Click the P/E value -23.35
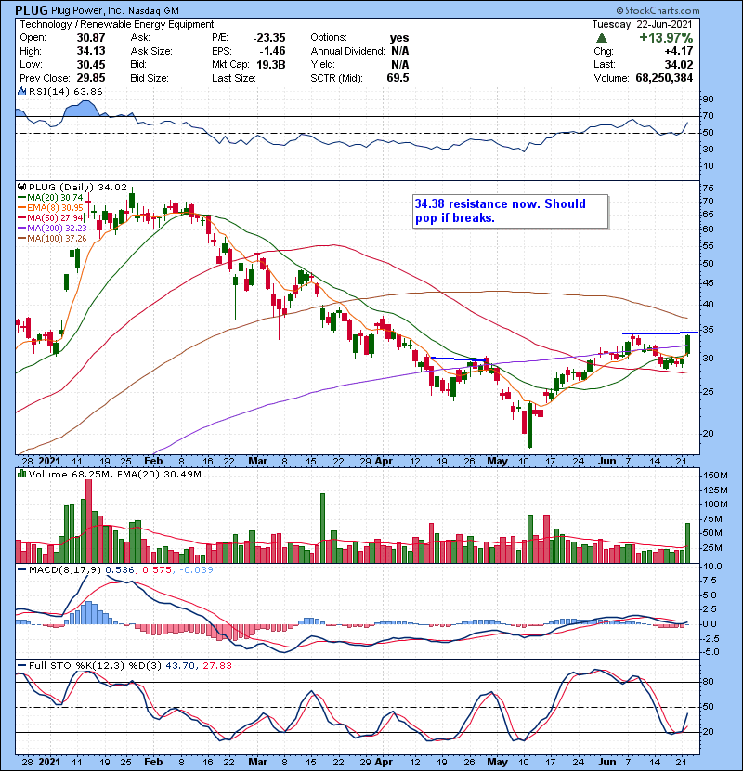Viewport: 743px width, 771px height. tap(269, 38)
